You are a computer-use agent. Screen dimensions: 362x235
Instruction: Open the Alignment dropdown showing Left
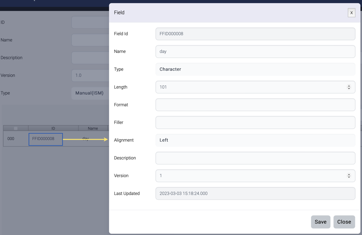pos(255,140)
